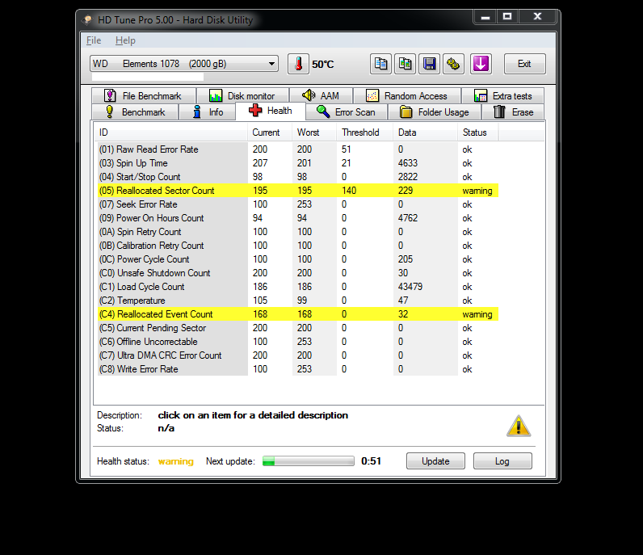643x555 pixels.
Task: Switch to the Random Access tab
Action: coord(407,96)
